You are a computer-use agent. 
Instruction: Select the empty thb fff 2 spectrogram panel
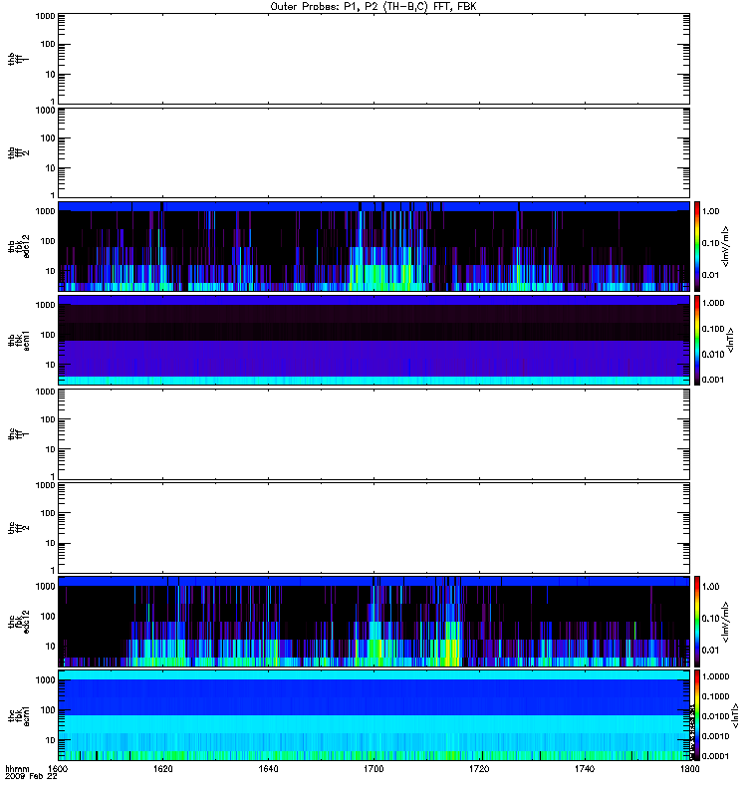(x=373, y=152)
